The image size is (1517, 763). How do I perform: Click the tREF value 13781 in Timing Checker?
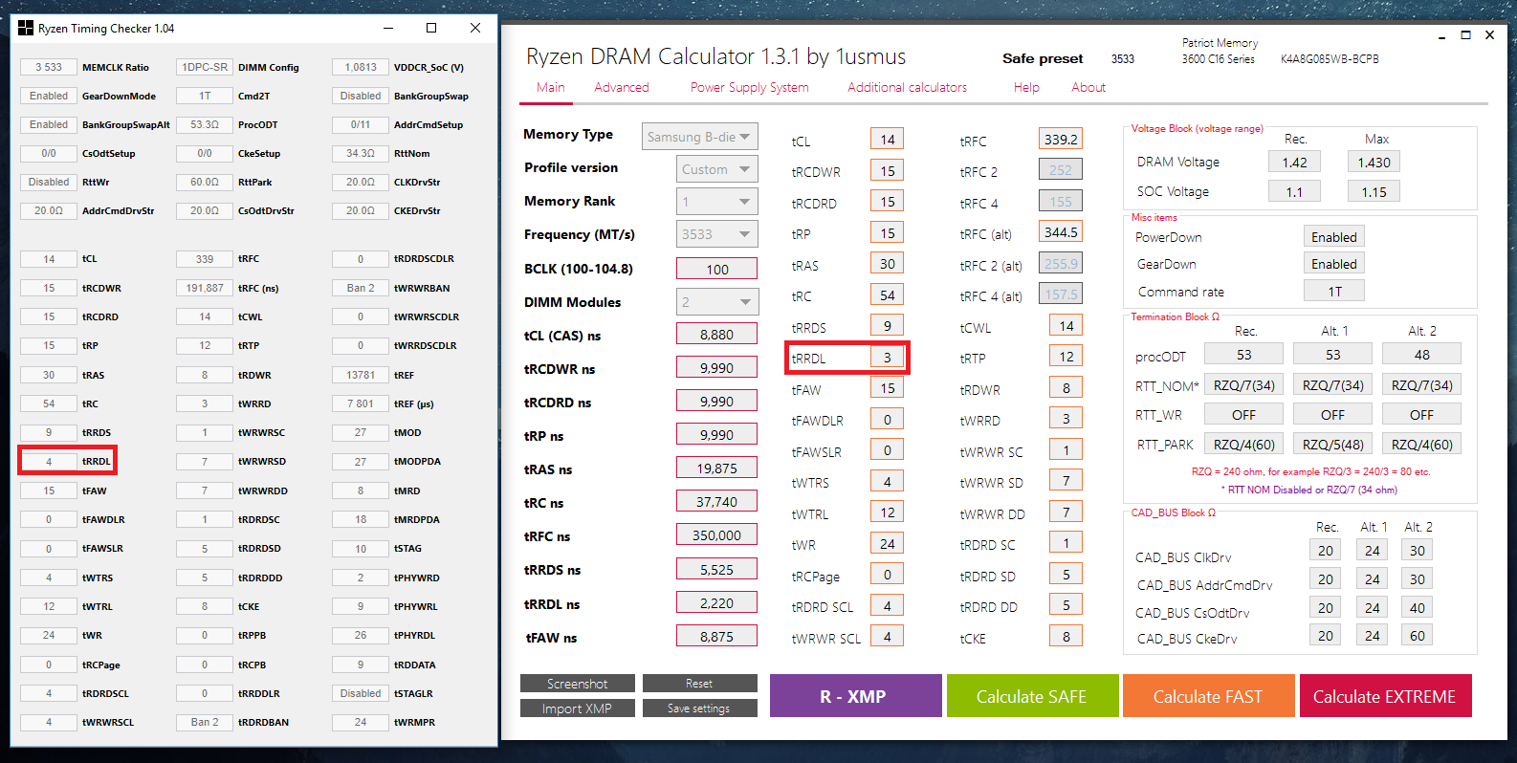click(x=361, y=375)
